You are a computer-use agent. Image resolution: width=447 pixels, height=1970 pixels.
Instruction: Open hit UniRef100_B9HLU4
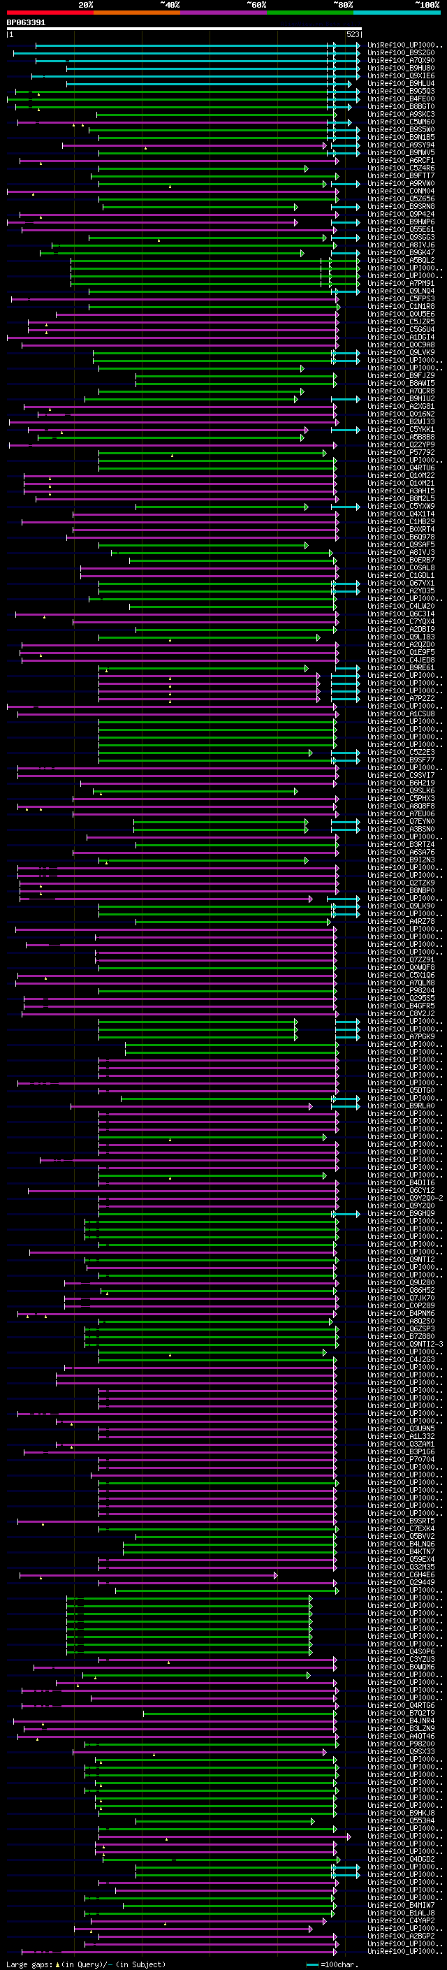pos(401,83)
